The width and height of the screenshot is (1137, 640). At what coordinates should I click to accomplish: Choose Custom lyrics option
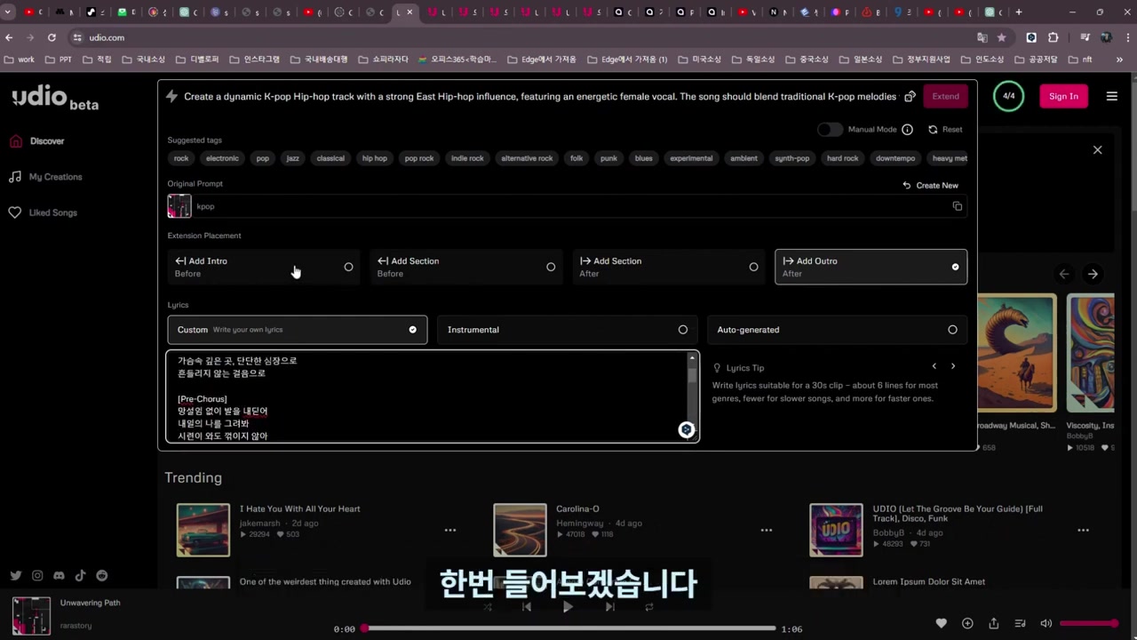(x=297, y=330)
